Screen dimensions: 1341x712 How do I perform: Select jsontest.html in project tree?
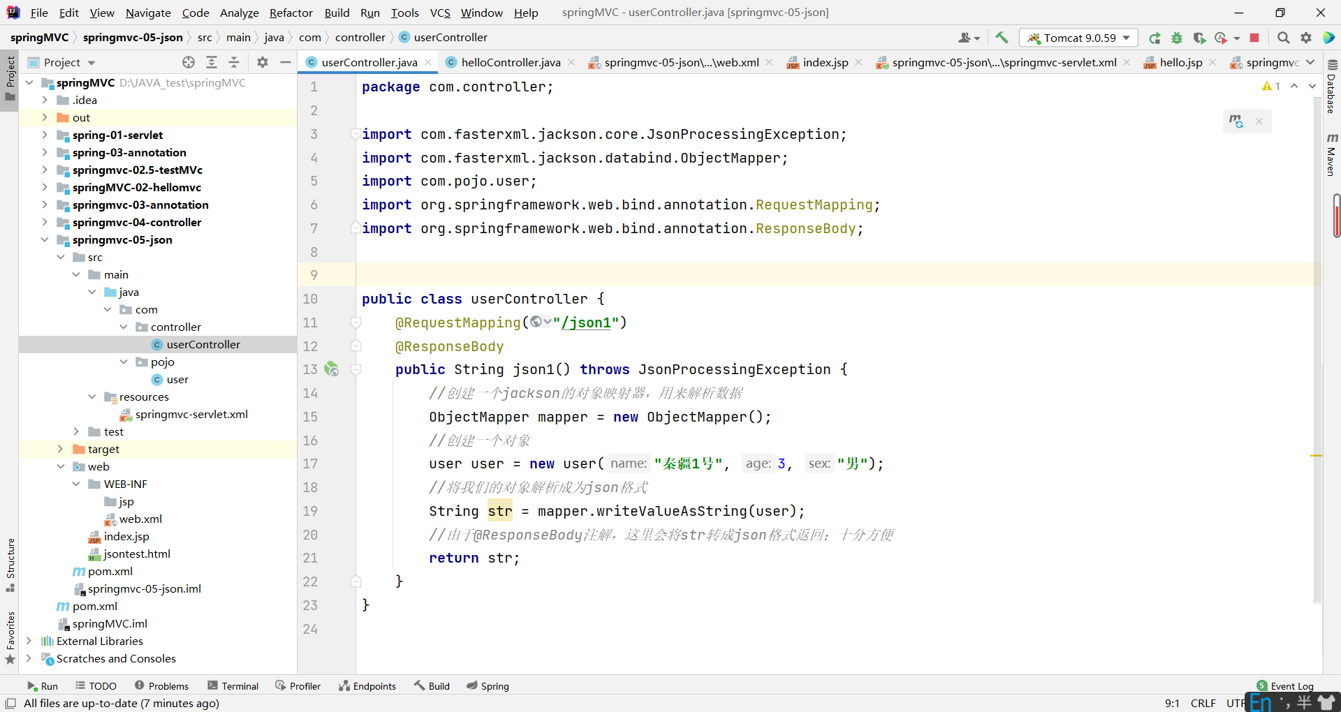[136, 554]
